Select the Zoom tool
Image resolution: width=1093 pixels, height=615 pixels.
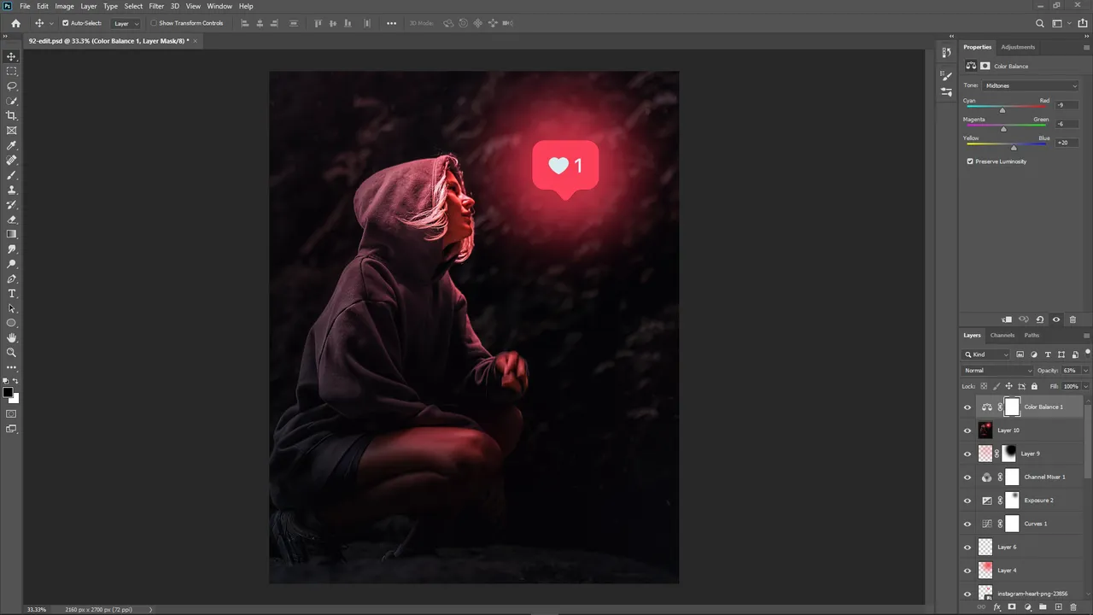(11, 353)
